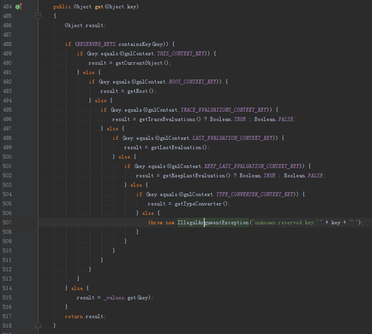Click IllegalArgumentException on line 507
The width and height of the screenshot is (372, 334).
point(213,223)
